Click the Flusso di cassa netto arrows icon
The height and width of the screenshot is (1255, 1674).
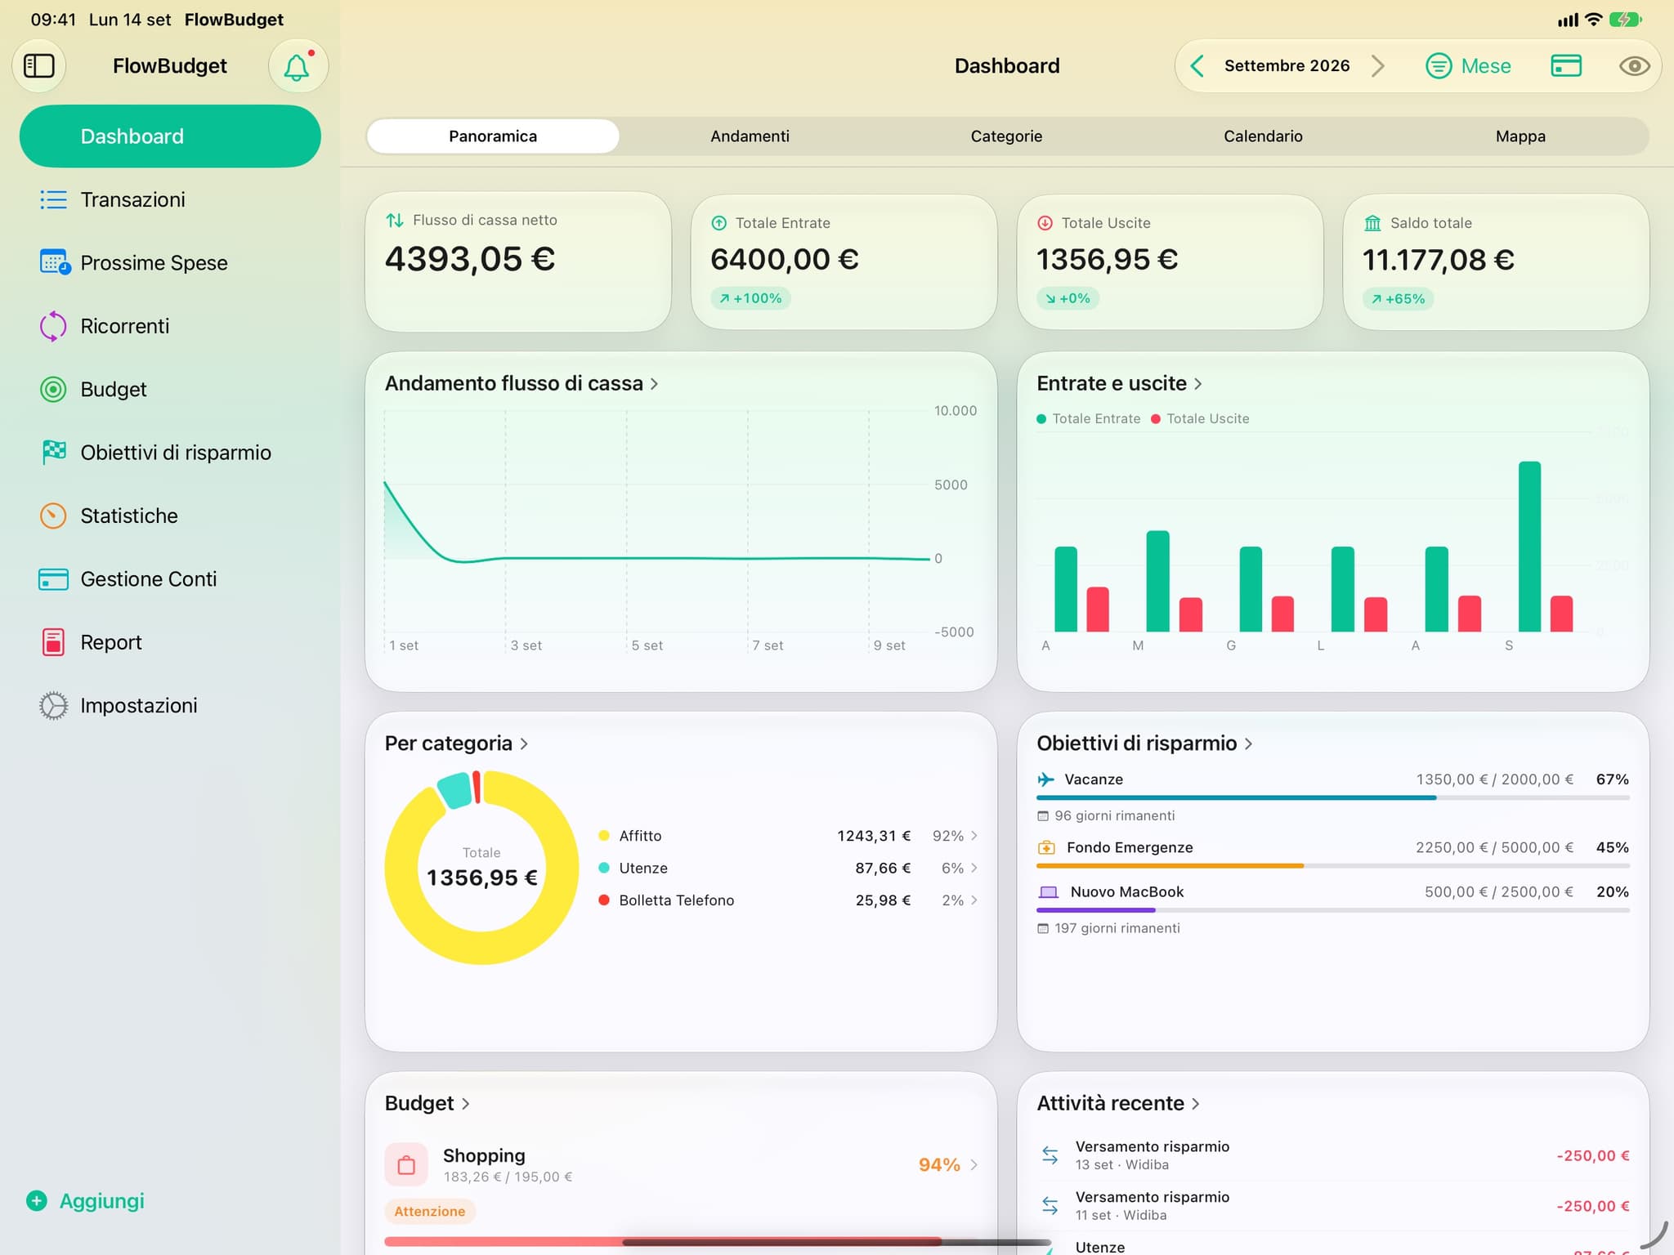tap(395, 220)
